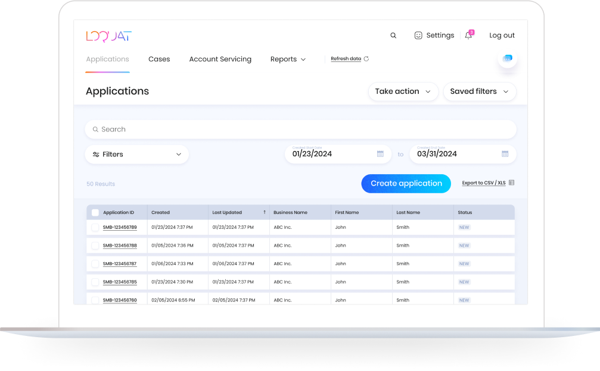
Task: Click the filter sliders icon
Action: click(96, 154)
